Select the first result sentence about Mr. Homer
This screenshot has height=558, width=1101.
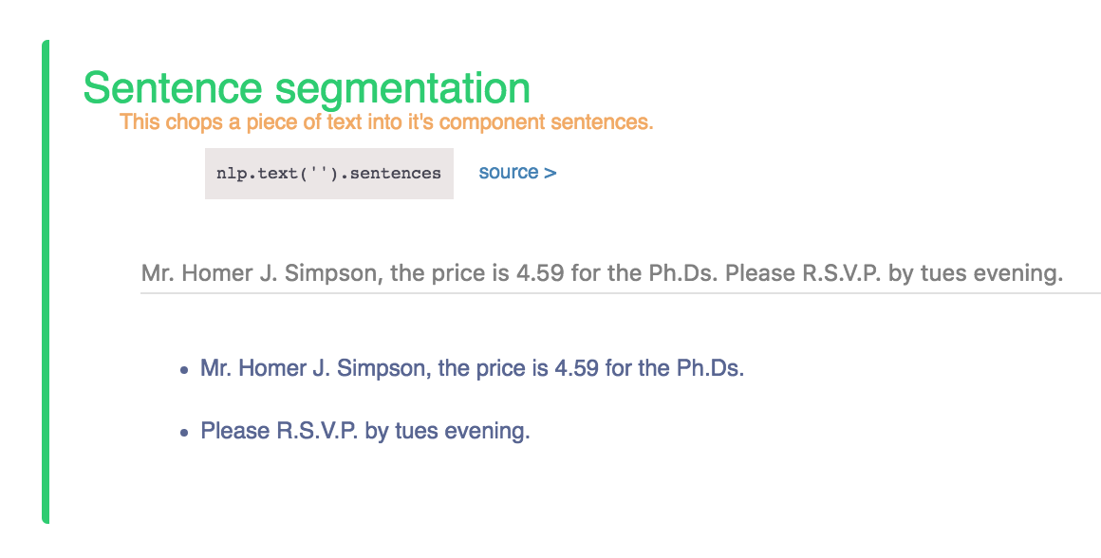pyautogui.click(x=472, y=368)
